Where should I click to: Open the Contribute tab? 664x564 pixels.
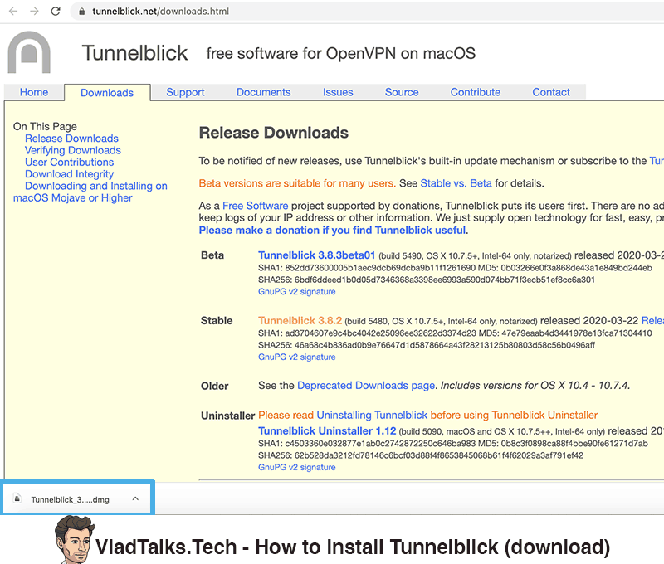pos(476,92)
